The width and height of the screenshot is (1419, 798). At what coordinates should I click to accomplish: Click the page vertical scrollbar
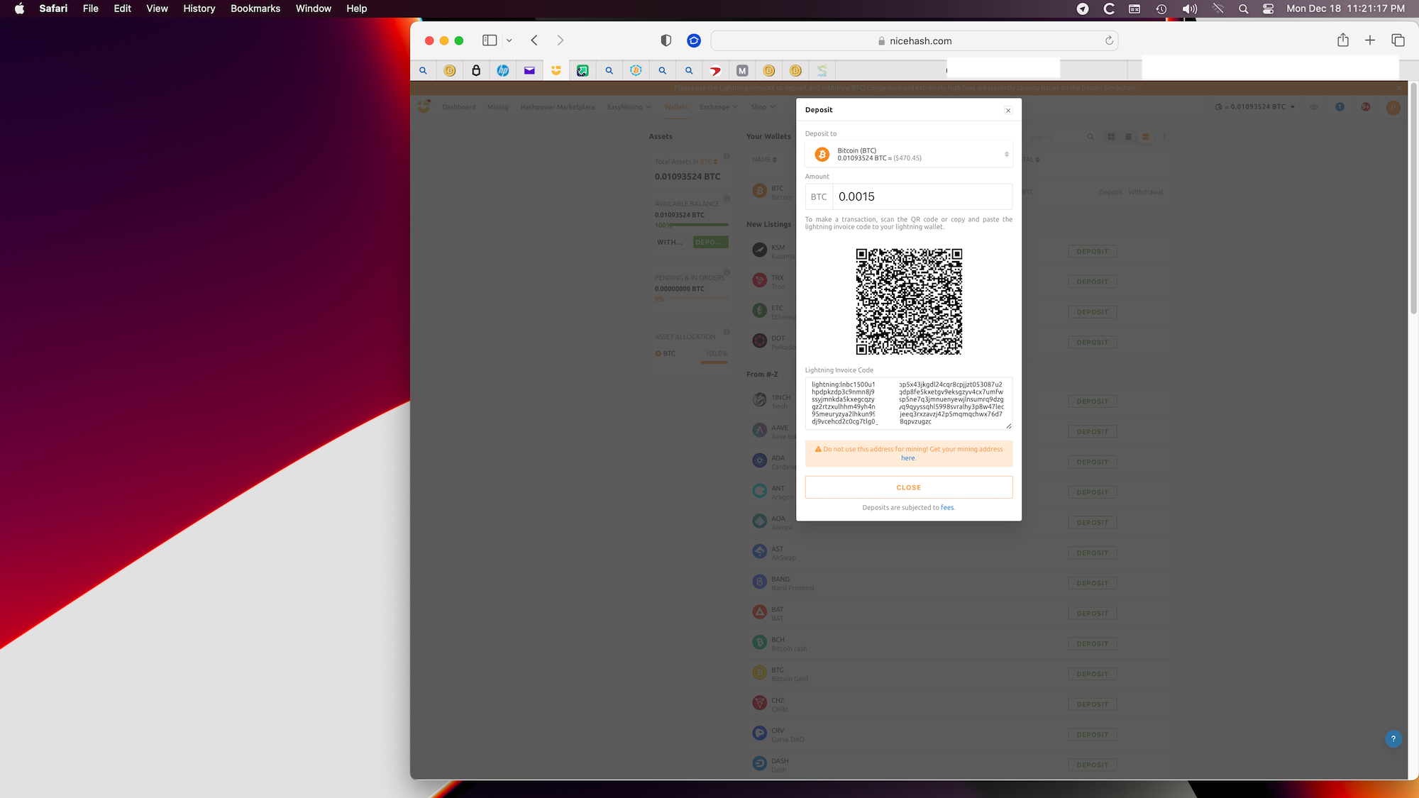[1413, 199]
